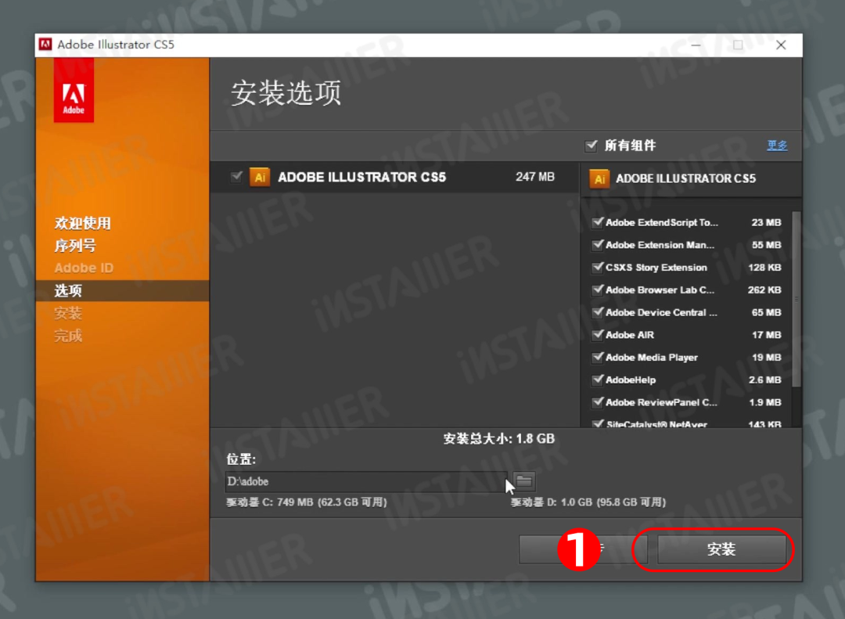Screen dimensions: 845x619
Task: Click the 位置: label
Action: pyautogui.click(x=241, y=459)
